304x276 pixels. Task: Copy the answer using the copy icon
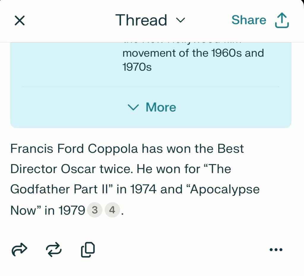tap(88, 250)
